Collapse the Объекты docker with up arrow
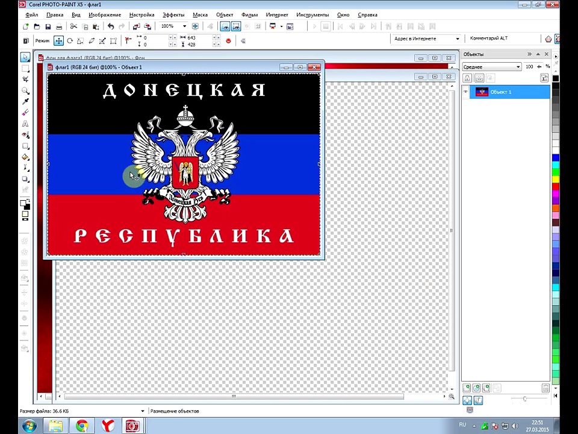This screenshot has height=434, width=578. [538, 54]
